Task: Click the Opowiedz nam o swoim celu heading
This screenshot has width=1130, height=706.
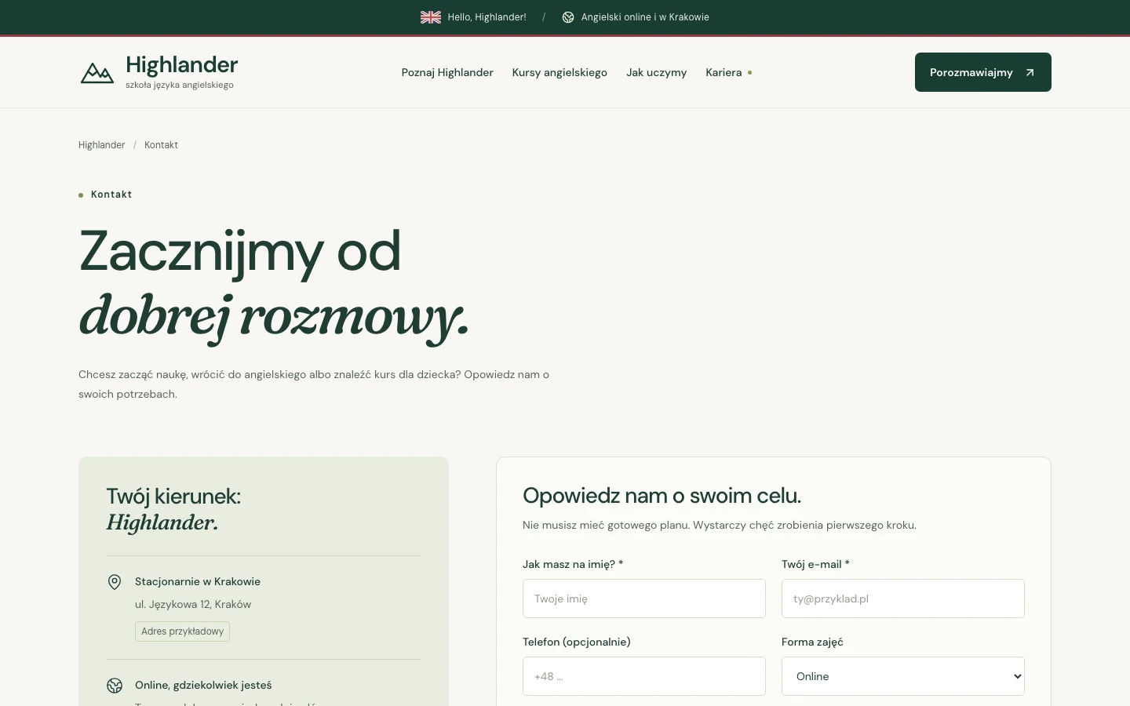Action: click(662, 496)
